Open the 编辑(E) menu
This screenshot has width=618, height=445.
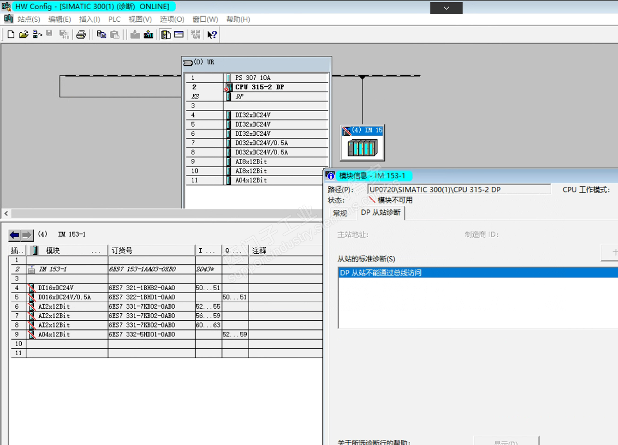tap(60, 19)
